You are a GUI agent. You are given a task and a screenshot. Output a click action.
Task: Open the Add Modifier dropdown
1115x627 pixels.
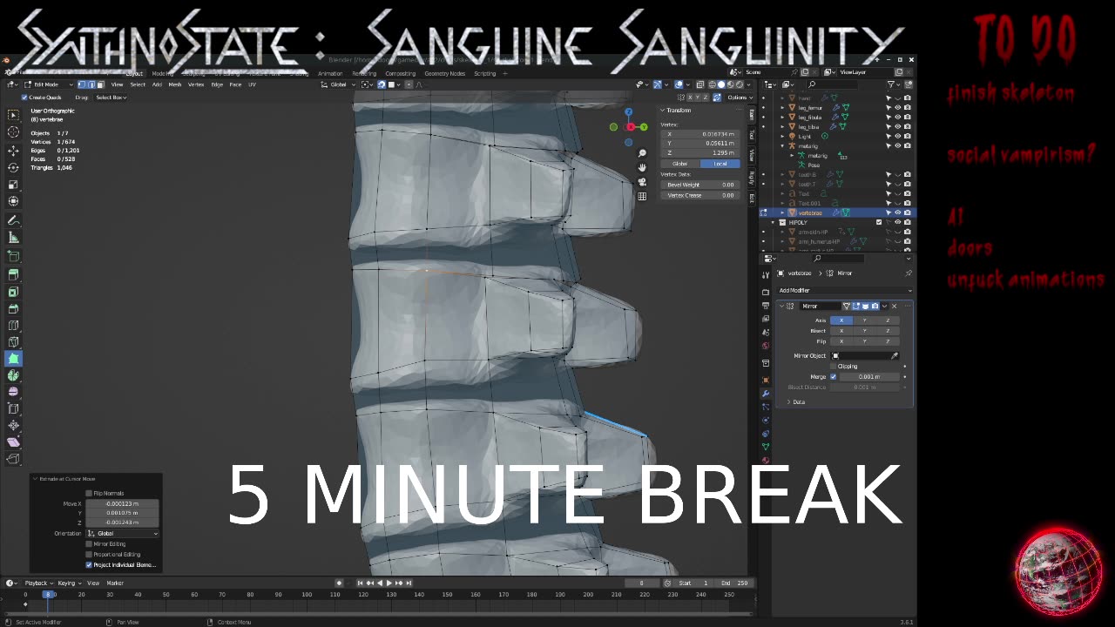click(x=844, y=290)
